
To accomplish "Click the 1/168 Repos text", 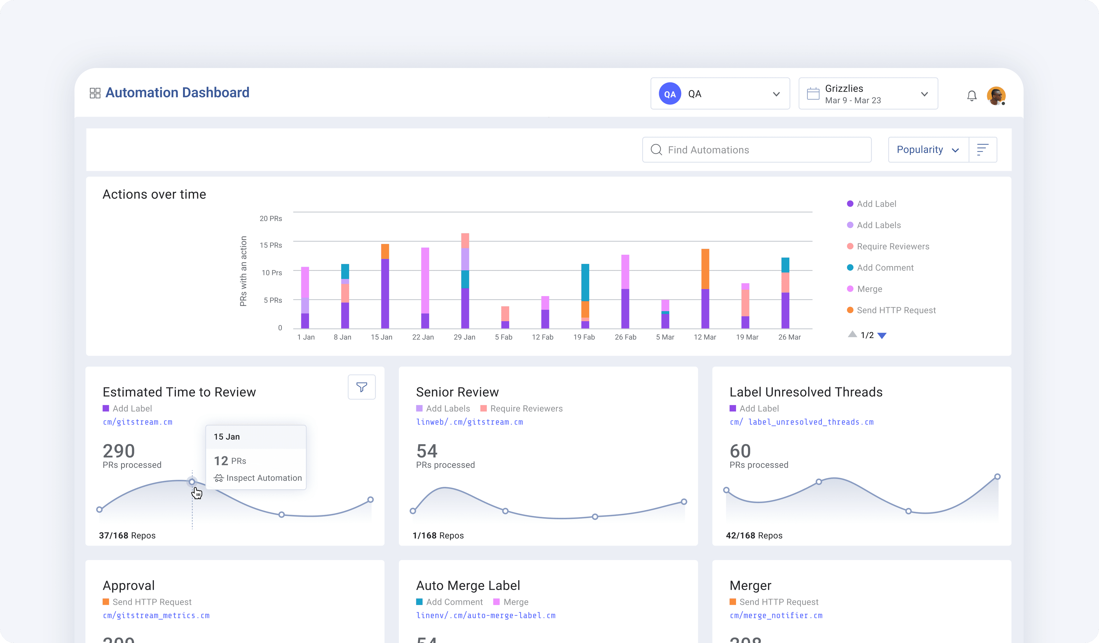I will (x=438, y=536).
